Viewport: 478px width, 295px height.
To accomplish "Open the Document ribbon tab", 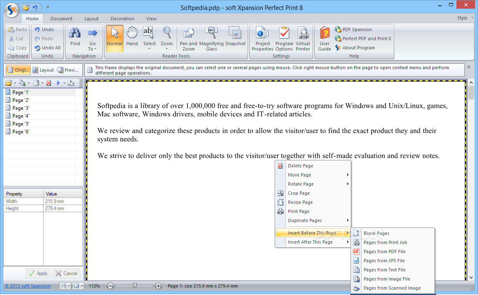I will [x=61, y=19].
